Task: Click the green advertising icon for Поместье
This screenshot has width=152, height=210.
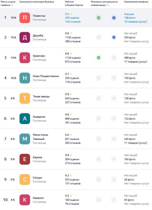Action: coord(99,18)
